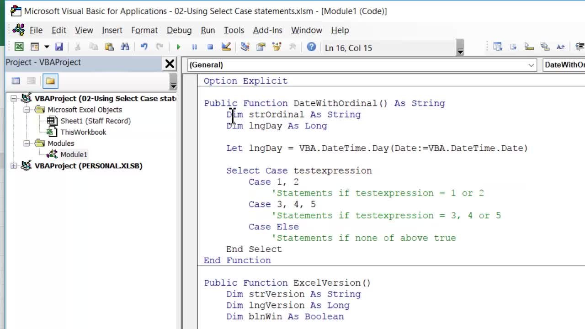Click the Copy icon in toolbar
Image resolution: width=585 pixels, height=329 pixels.
(x=93, y=47)
